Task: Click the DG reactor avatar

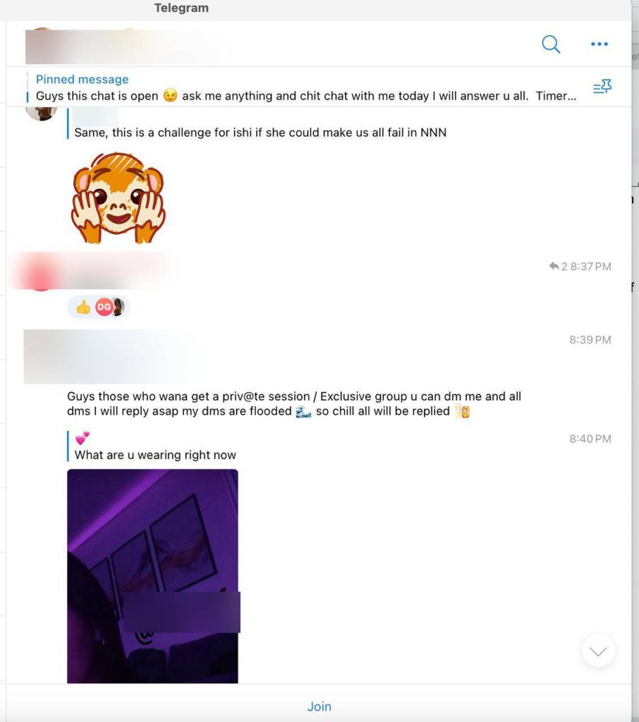Action: [x=104, y=307]
